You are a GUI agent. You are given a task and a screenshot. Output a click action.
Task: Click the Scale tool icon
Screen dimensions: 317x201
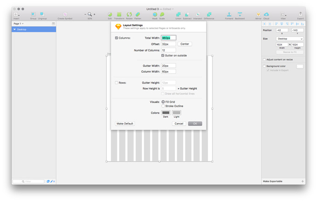click(x=162, y=14)
